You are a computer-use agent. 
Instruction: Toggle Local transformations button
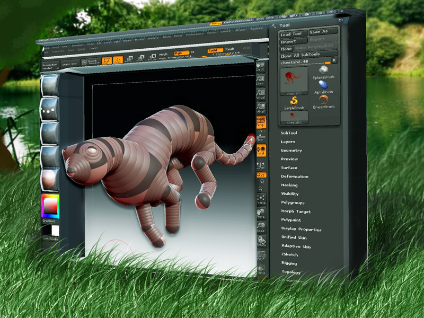(261, 150)
